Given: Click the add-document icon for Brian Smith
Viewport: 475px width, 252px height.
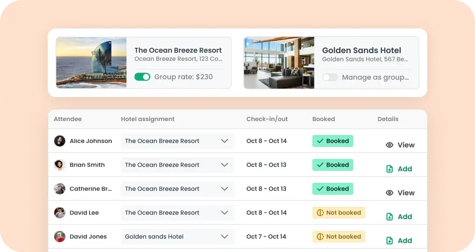Looking at the screenshot, I should pyautogui.click(x=389, y=169).
